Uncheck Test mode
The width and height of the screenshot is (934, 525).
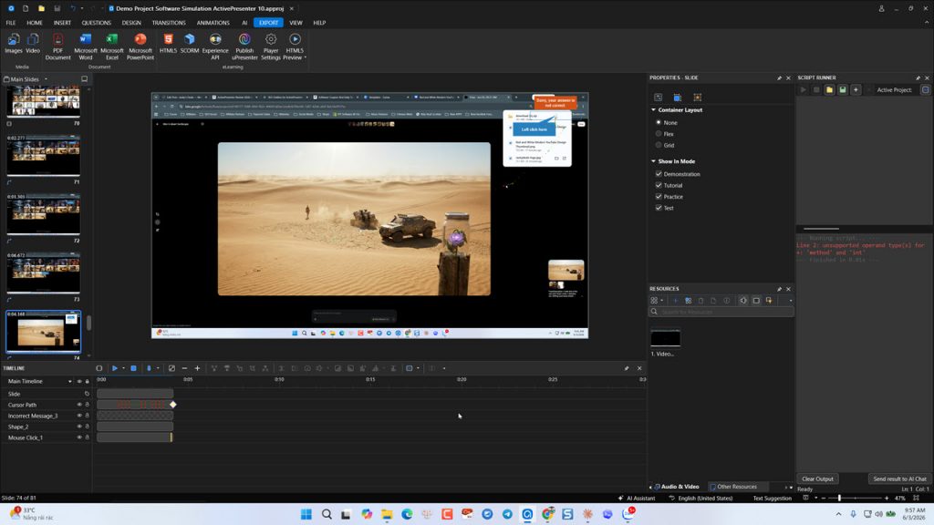(x=659, y=208)
